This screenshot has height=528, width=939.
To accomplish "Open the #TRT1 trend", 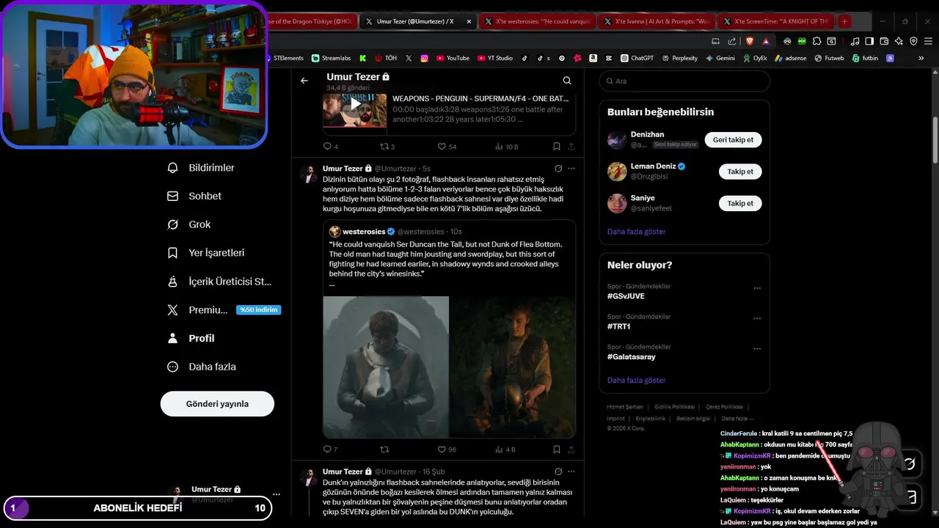I will tap(618, 326).
